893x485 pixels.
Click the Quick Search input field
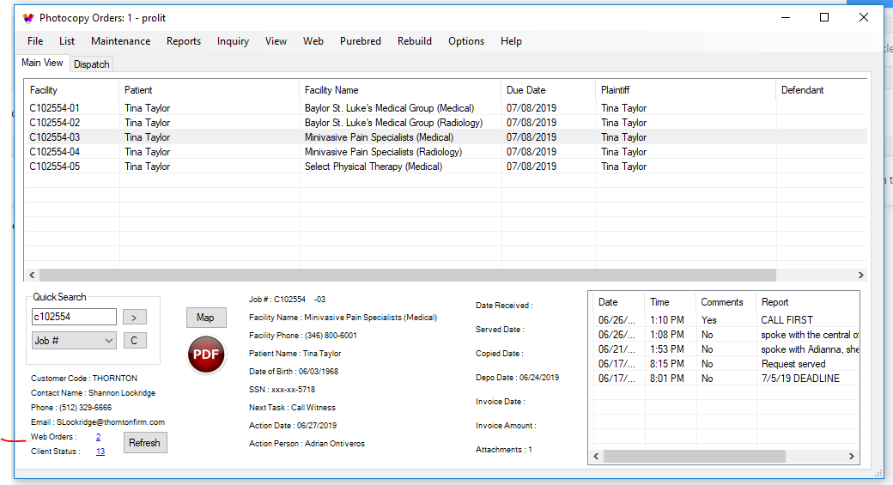[x=74, y=317]
